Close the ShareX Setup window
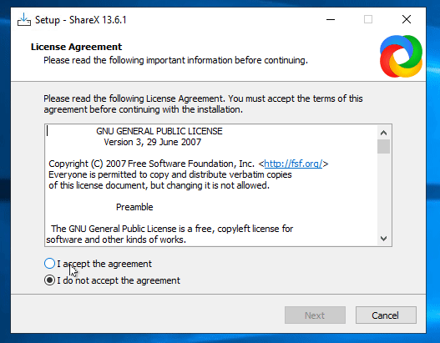 point(407,20)
